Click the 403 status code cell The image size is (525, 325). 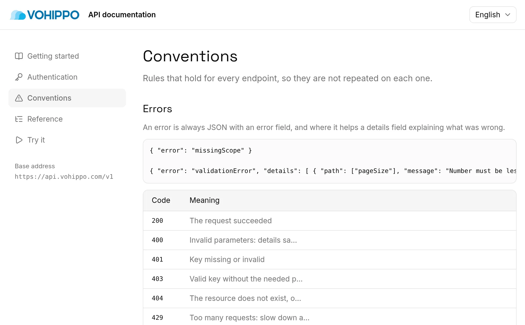(x=157, y=279)
